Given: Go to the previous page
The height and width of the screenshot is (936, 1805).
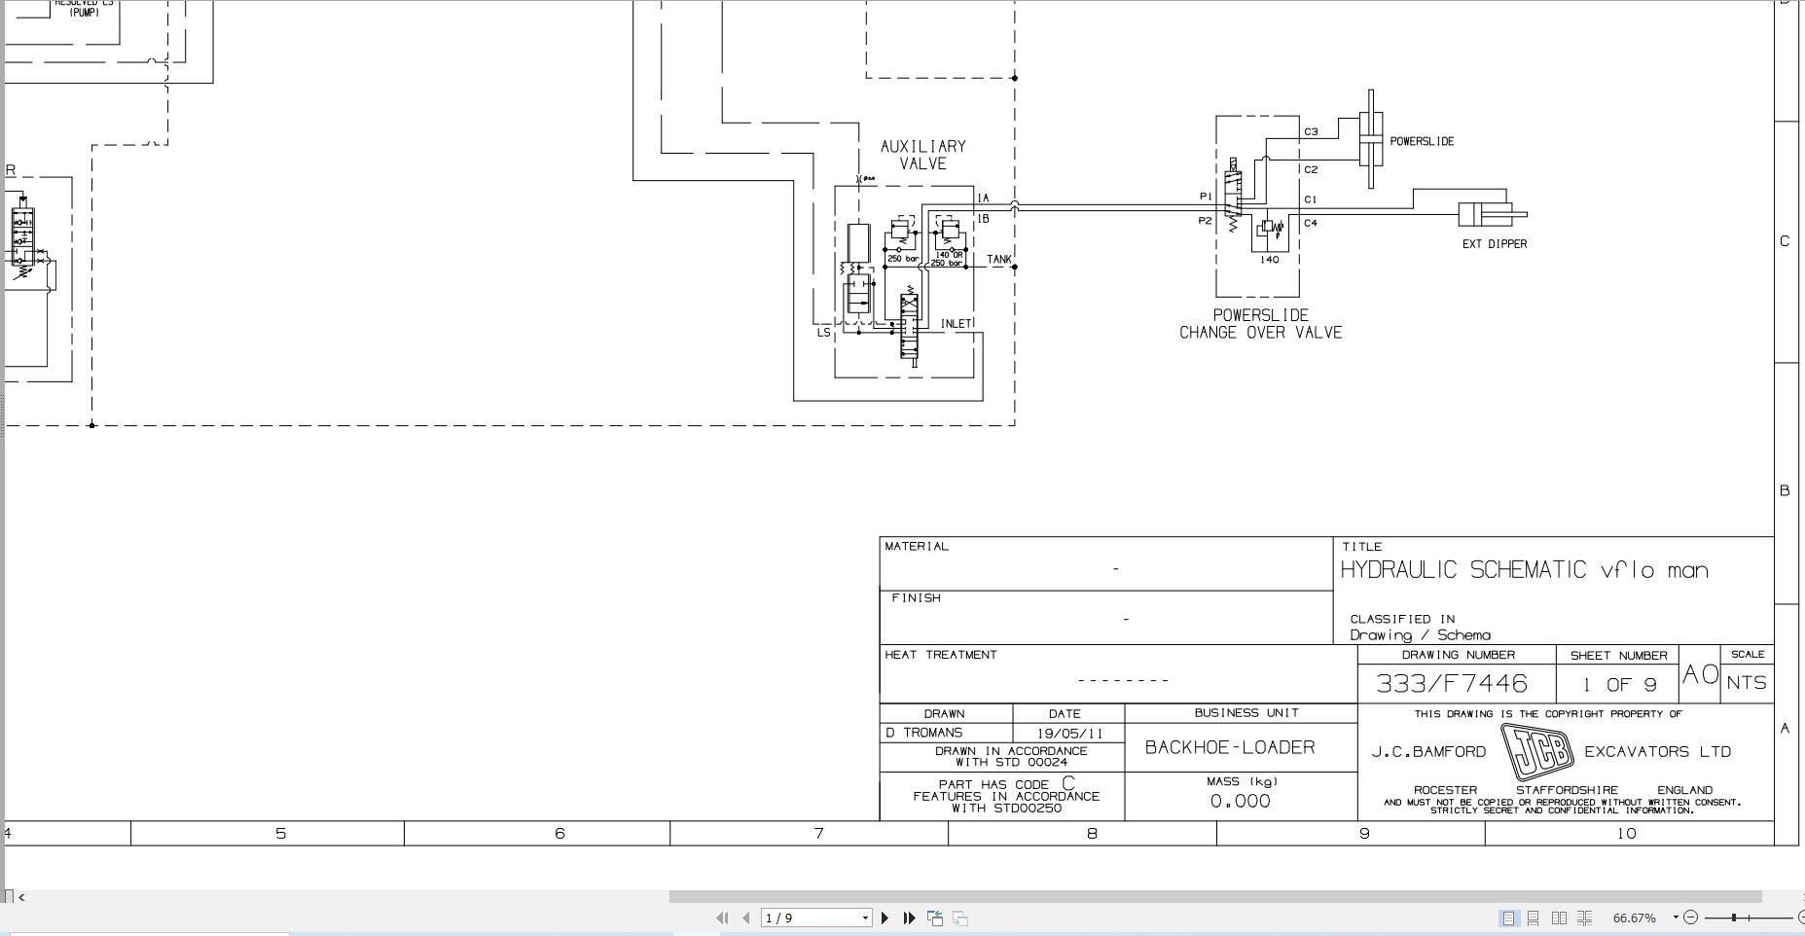Looking at the screenshot, I should click(x=746, y=918).
